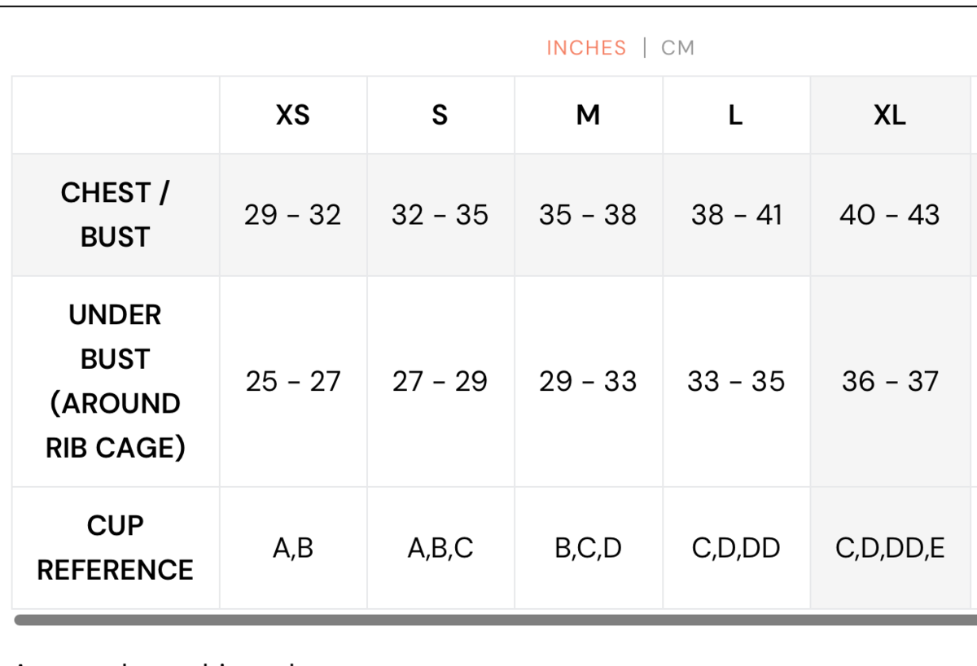Click the CHEST / BUST row label
The image size is (977, 666).
pos(115,215)
